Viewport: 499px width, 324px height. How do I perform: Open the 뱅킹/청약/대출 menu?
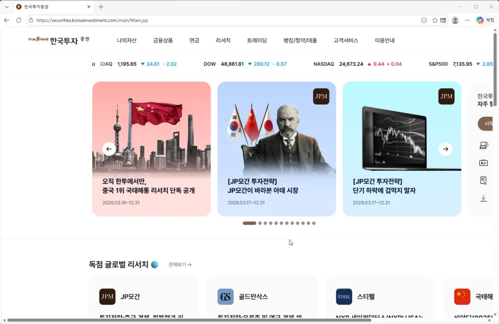click(x=301, y=41)
